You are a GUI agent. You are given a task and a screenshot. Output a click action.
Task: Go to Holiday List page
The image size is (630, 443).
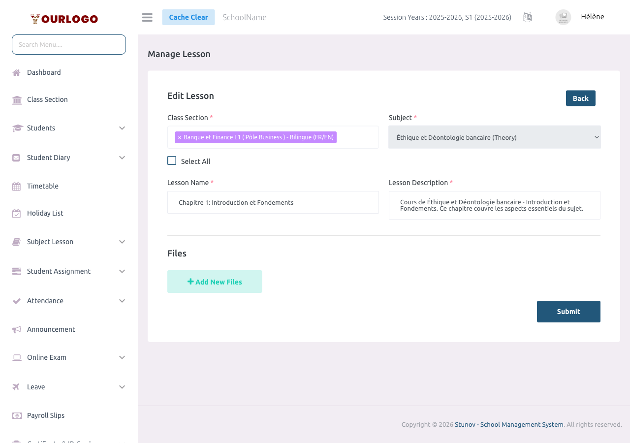(45, 214)
